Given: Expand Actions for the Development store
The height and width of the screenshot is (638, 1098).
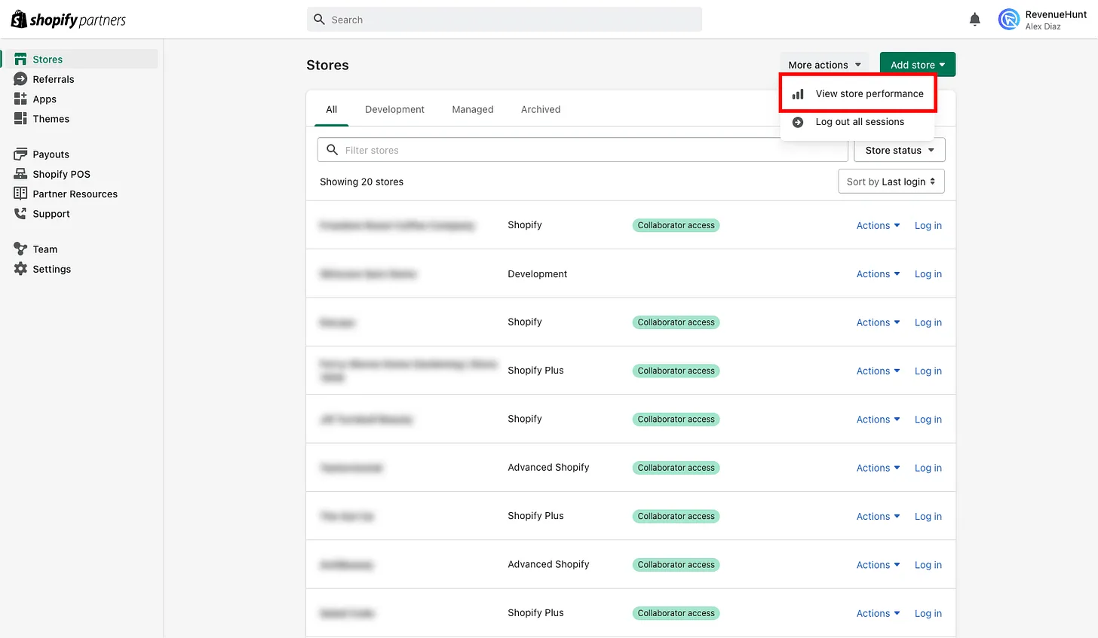Looking at the screenshot, I should point(878,274).
